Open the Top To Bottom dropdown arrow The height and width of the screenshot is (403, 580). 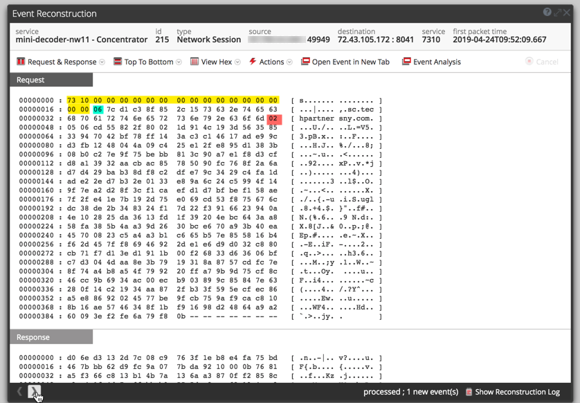click(x=179, y=62)
